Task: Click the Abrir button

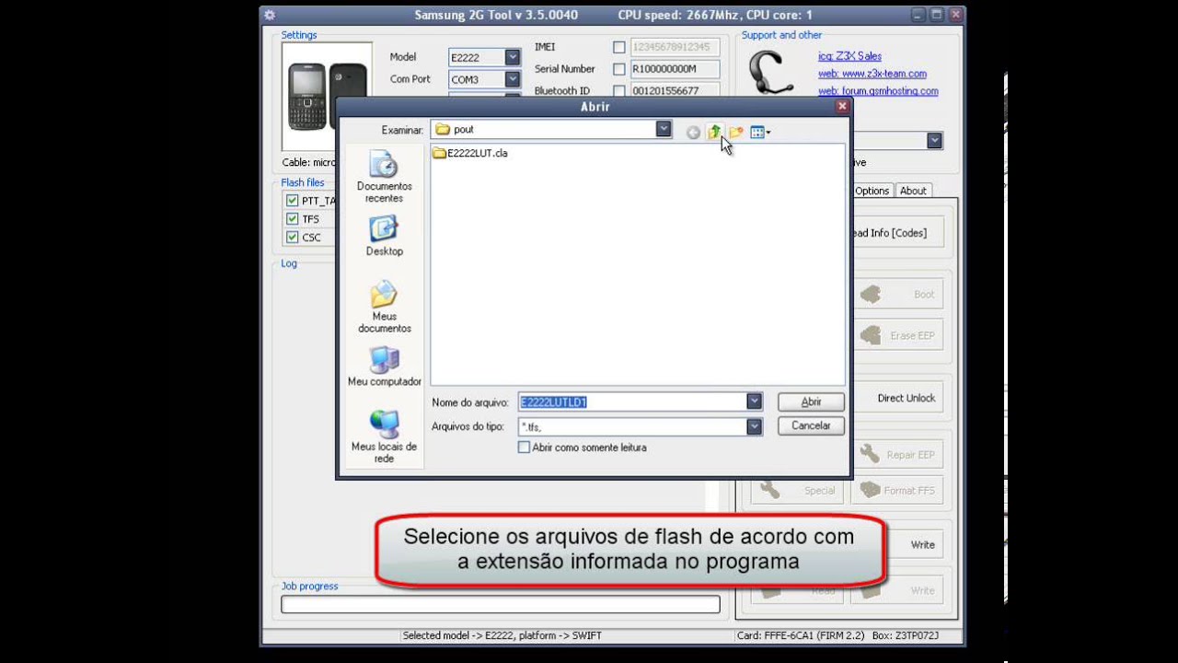Action: [x=811, y=401]
